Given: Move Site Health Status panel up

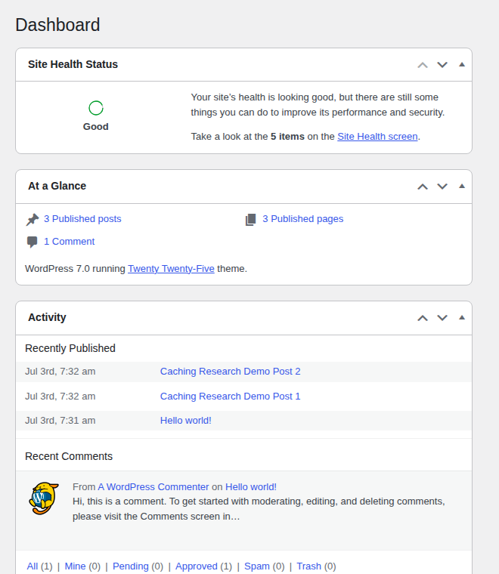Looking at the screenshot, I should [423, 65].
